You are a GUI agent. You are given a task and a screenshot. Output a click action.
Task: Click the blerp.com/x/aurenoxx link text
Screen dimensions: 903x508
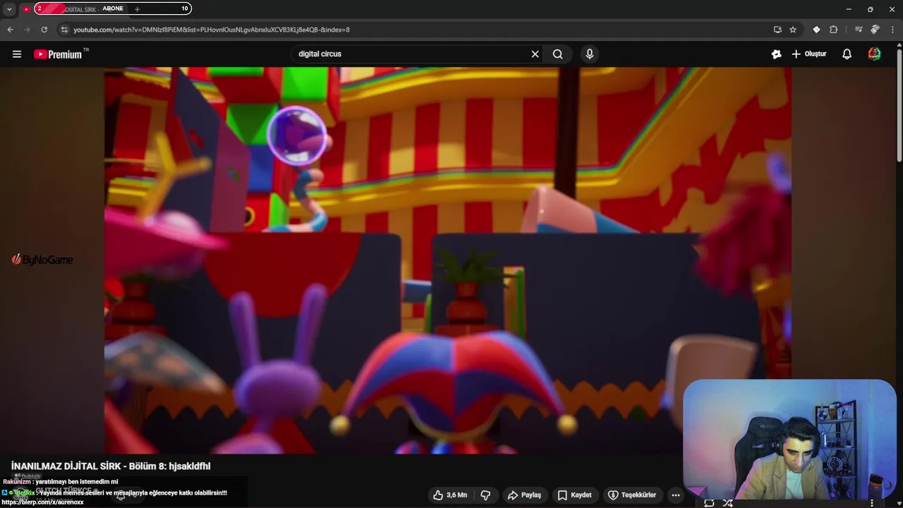[x=43, y=502]
